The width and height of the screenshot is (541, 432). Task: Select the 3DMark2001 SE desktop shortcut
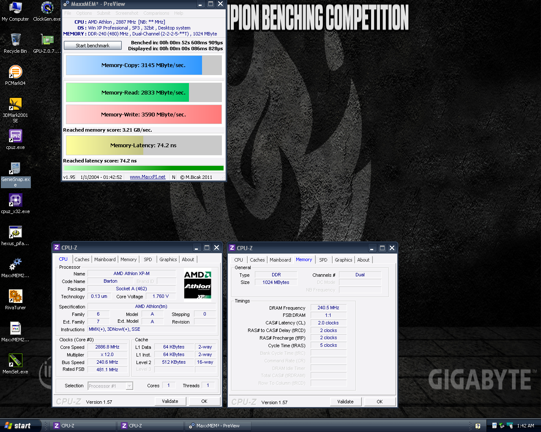[x=15, y=110]
